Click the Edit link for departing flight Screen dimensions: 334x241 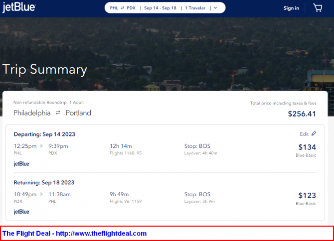pos(304,134)
